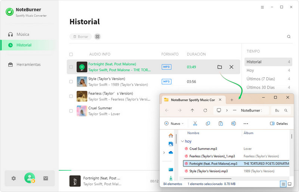Viewport: 299px width, 192px height.
Task: Expand the OneDrive node chevron
Action: click(x=164, y=152)
